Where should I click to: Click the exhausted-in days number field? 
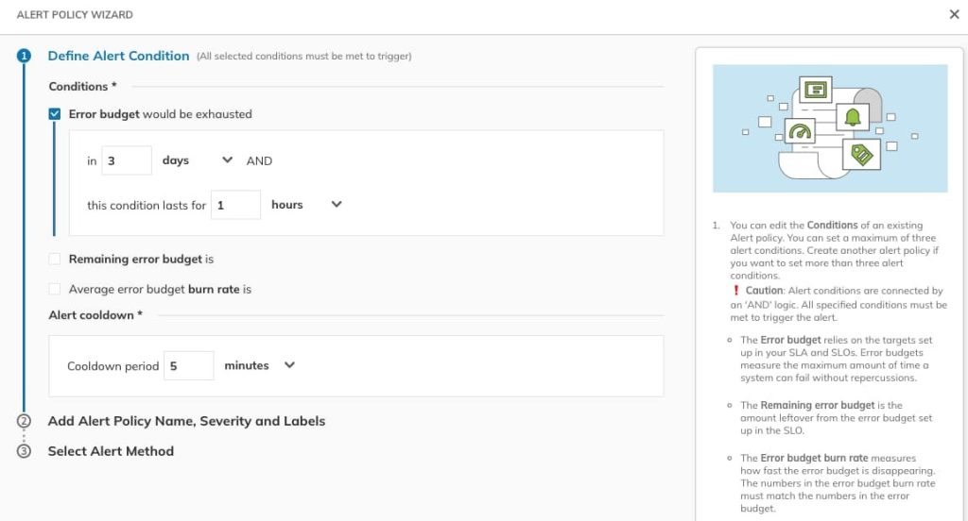click(x=127, y=160)
